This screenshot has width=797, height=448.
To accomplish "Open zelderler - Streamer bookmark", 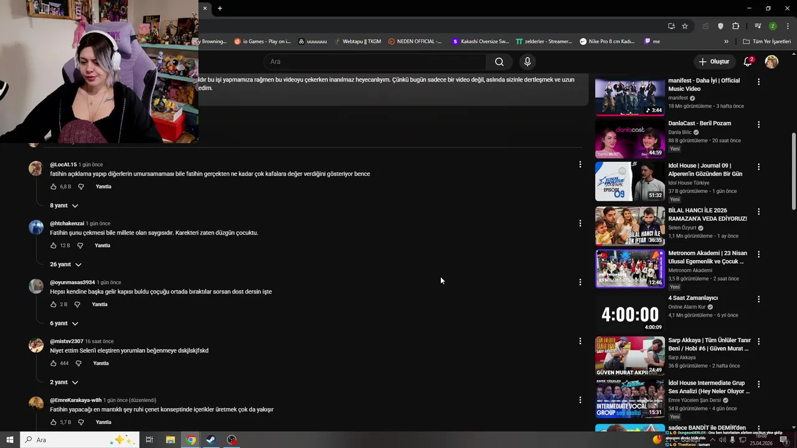I will coord(544,42).
